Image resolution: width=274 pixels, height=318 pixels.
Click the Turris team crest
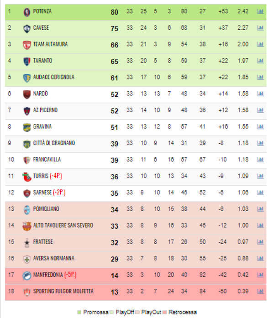pos(26,176)
